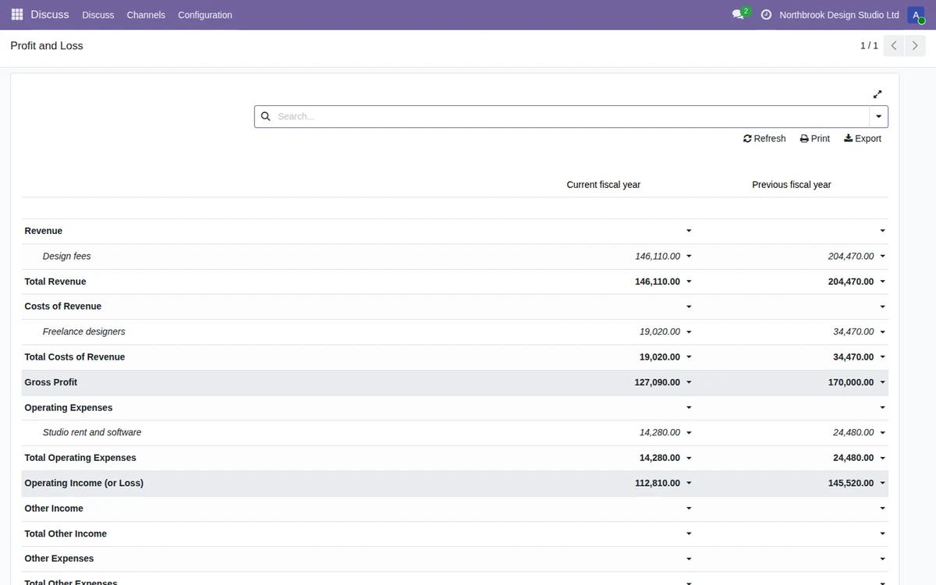The width and height of the screenshot is (936, 585).
Task: Click the Total Costs of Revenue label
Action: click(75, 357)
